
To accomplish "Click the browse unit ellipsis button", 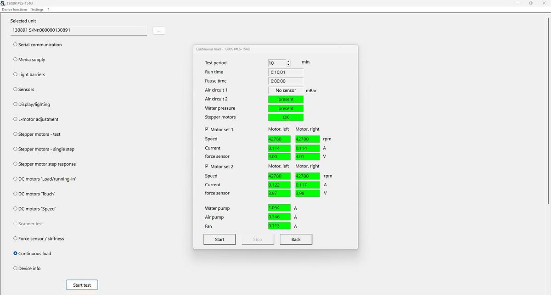I will tap(158, 31).
